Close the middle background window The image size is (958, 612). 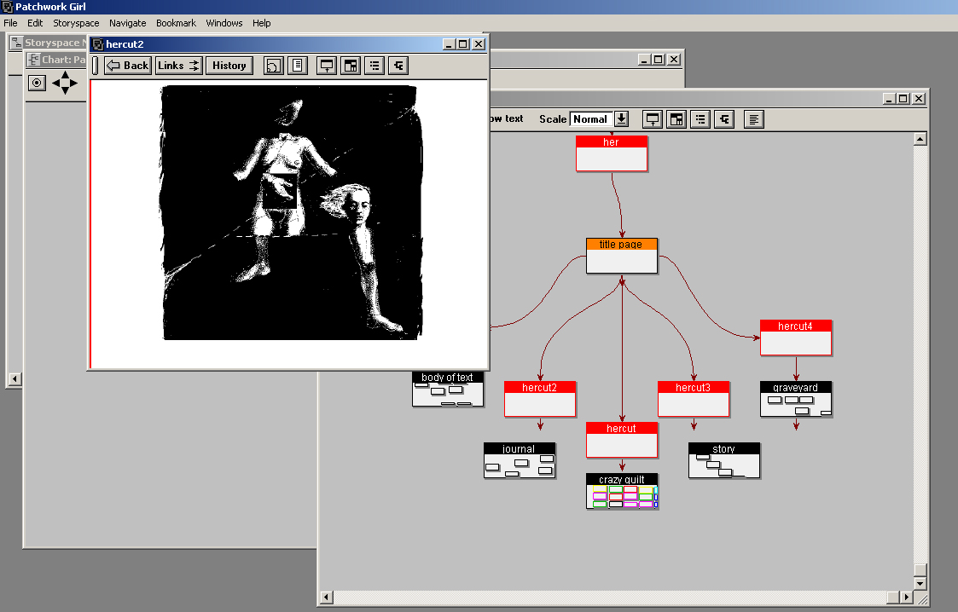[x=674, y=59]
